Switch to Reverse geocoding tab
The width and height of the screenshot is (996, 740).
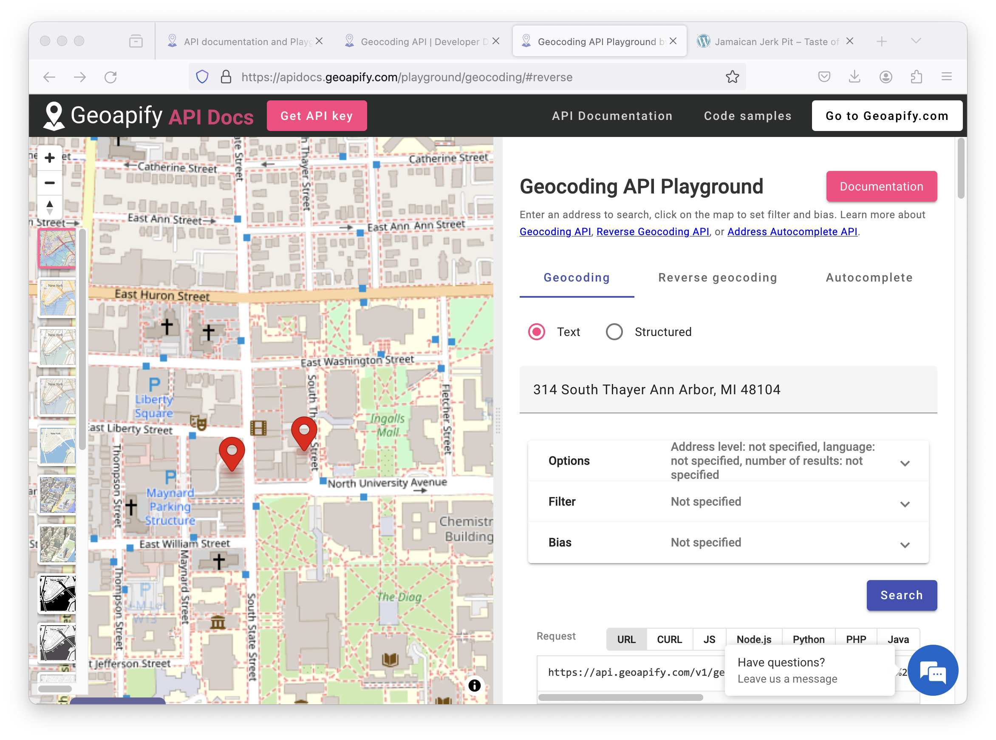tap(717, 278)
